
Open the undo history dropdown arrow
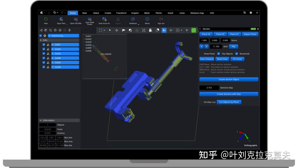tap(57, 13)
